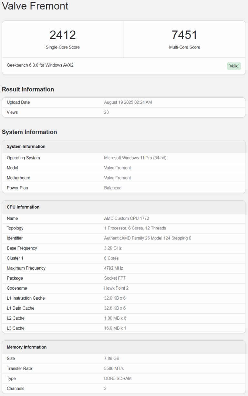This screenshot has height=396, width=248.
Task: Click the Multi-Core Score label
Action: [x=184, y=47]
